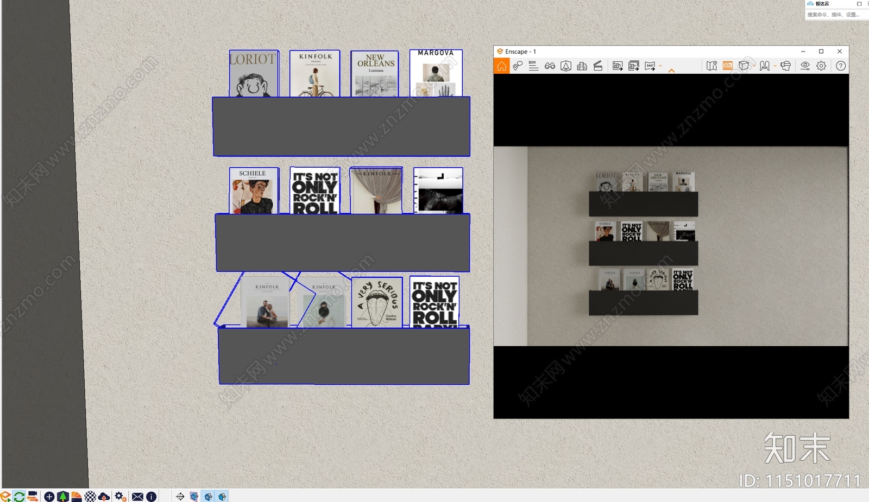Image resolution: width=869 pixels, height=502 pixels.
Task: Open dropdown arrow beside Asset Library icon
Action: [x=775, y=66]
